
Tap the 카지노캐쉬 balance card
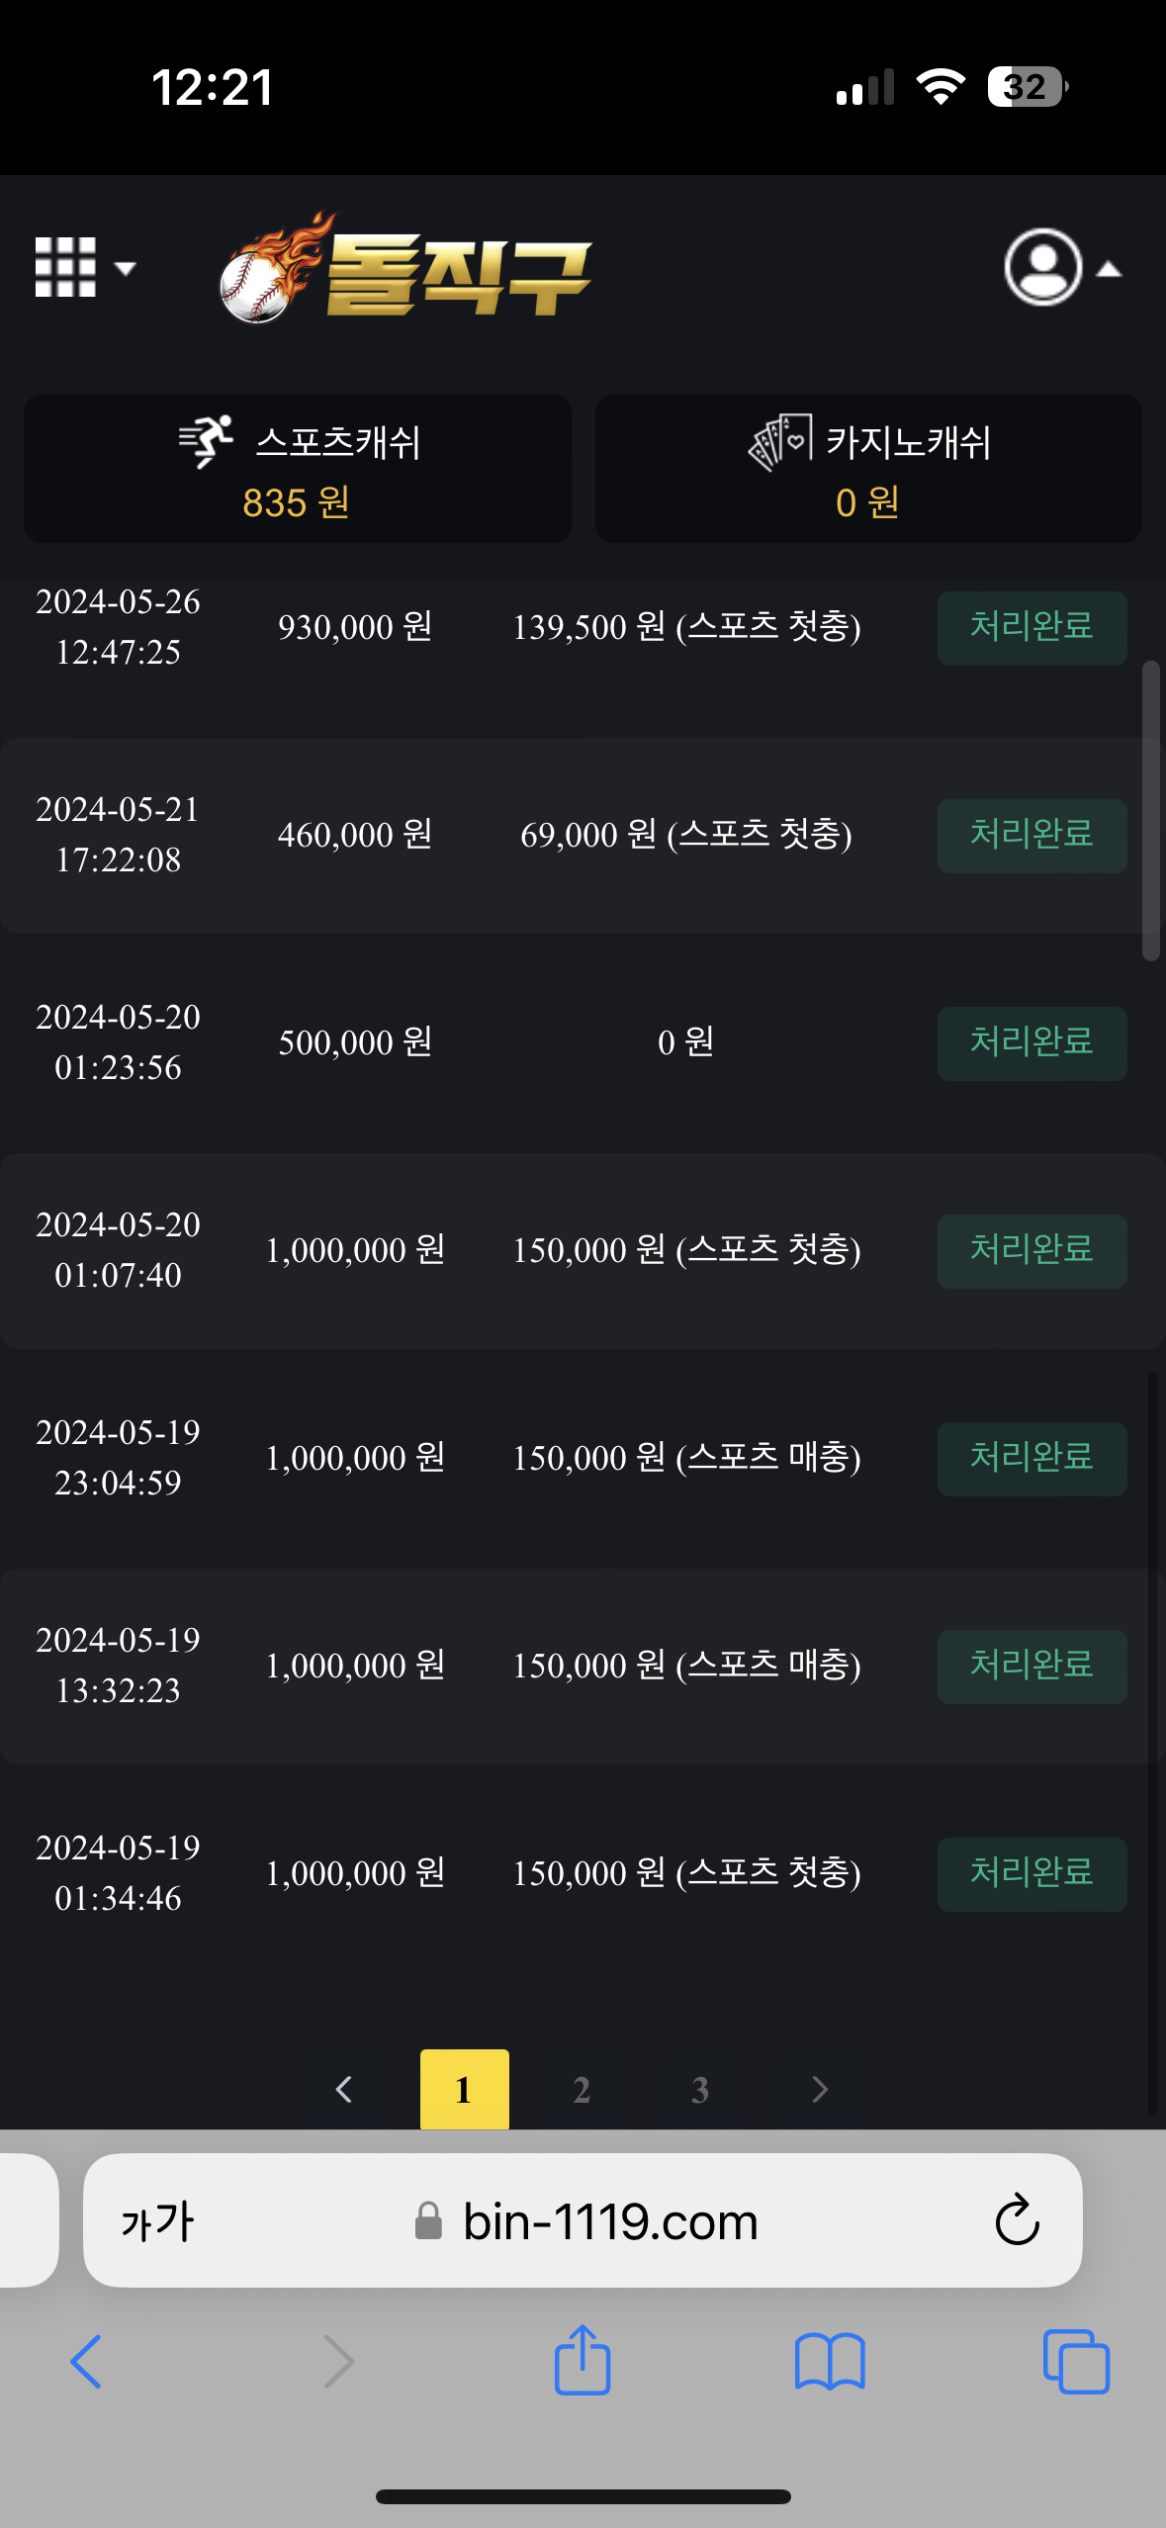[x=868, y=469]
